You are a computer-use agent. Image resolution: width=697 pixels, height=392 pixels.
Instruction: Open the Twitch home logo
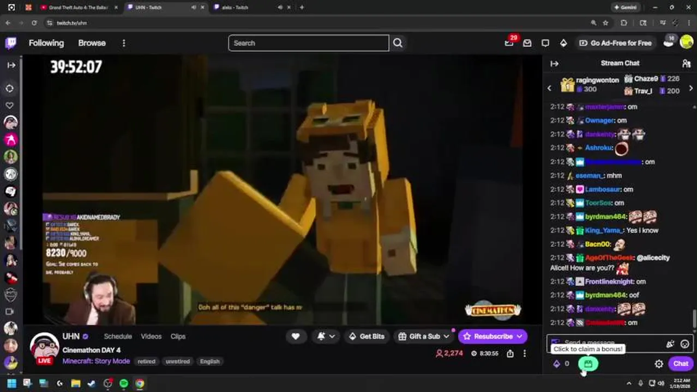(11, 43)
